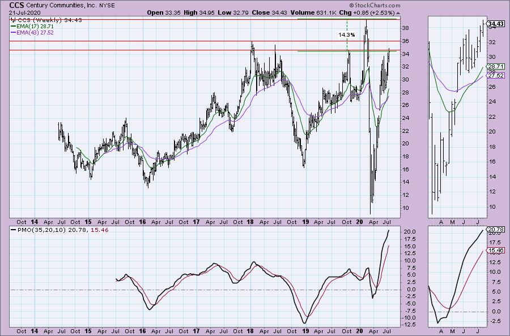The height and width of the screenshot is (336, 510).
Task: Click the purple EMA(43) 27.52 legend entry
Action: tap(32, 33)
